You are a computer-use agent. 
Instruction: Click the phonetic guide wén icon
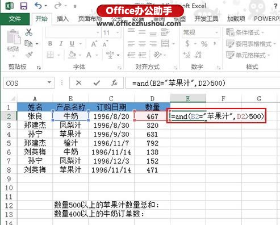(x=110, y=55)
